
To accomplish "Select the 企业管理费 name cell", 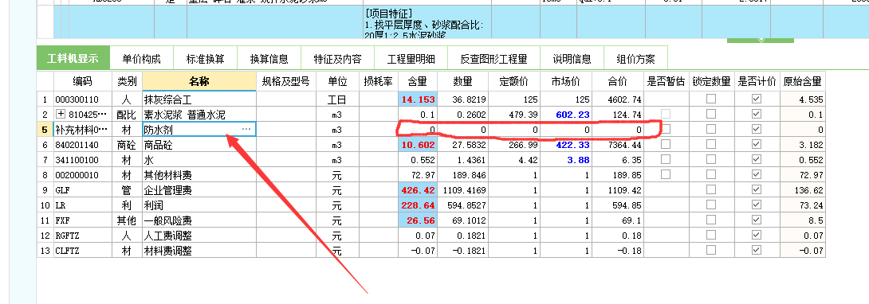I will tap(199, 189).
